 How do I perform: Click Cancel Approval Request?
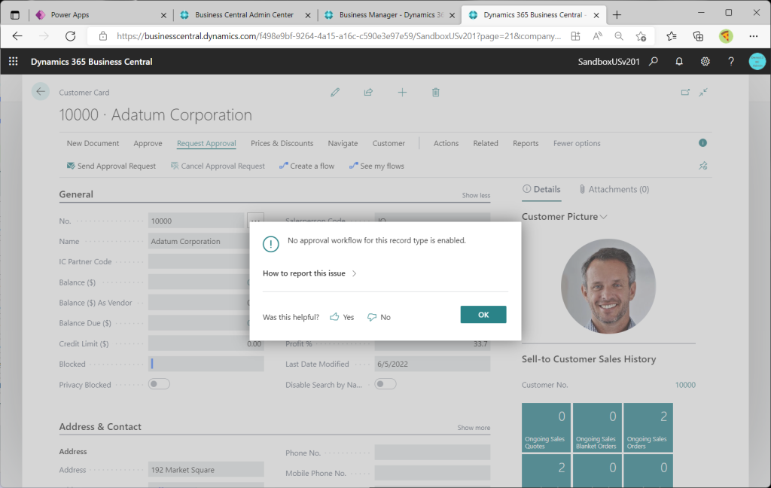tap(218, 166)
